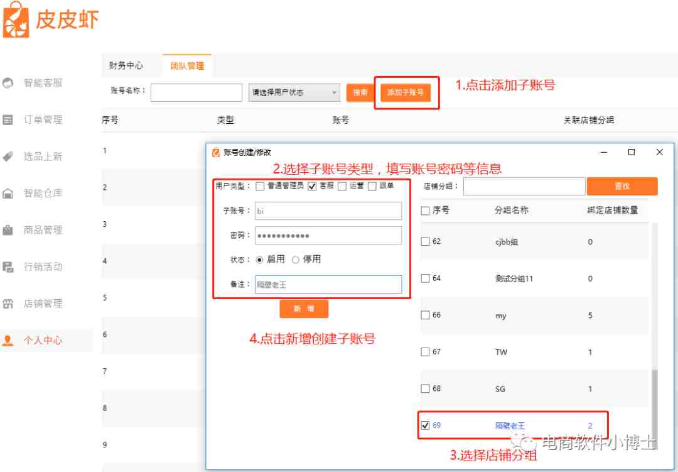Screen dimensions: 678x472
Task: Maximize the 账号创建/修改 dialog
Action: click(x=632, y=152)
